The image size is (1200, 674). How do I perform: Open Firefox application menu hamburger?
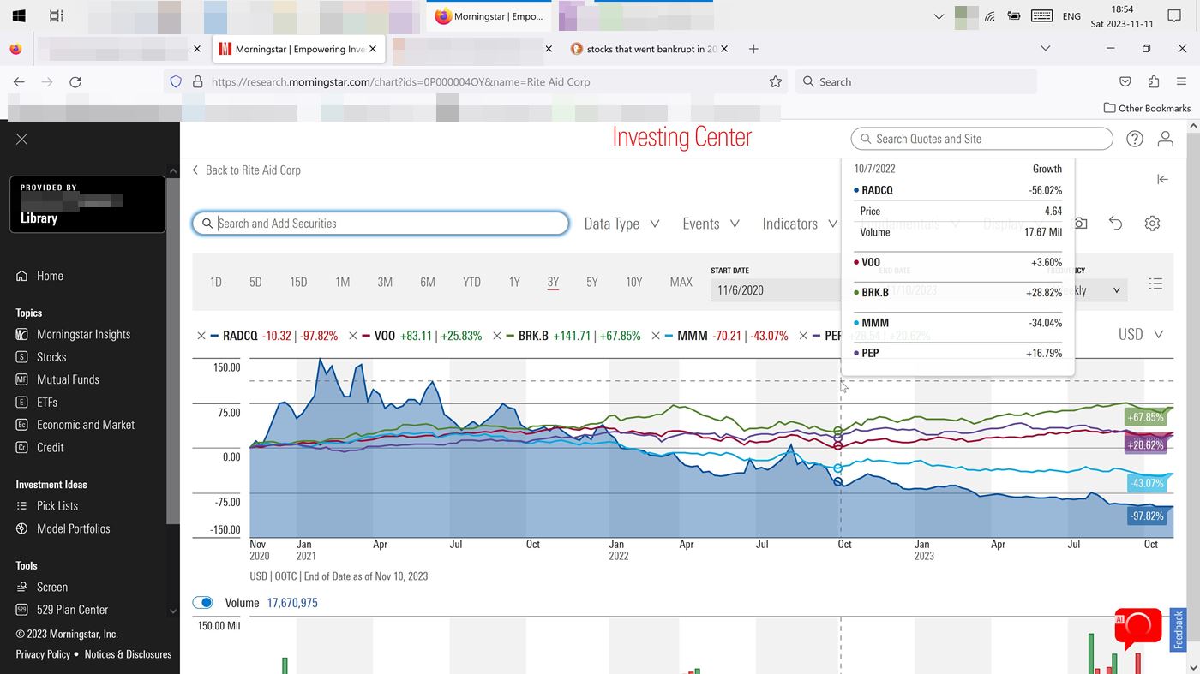click(1180, 82)
